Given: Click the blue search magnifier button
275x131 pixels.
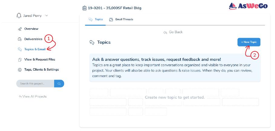Looking at the screenshot, I should pyautogui.click(x=59, y=84).
